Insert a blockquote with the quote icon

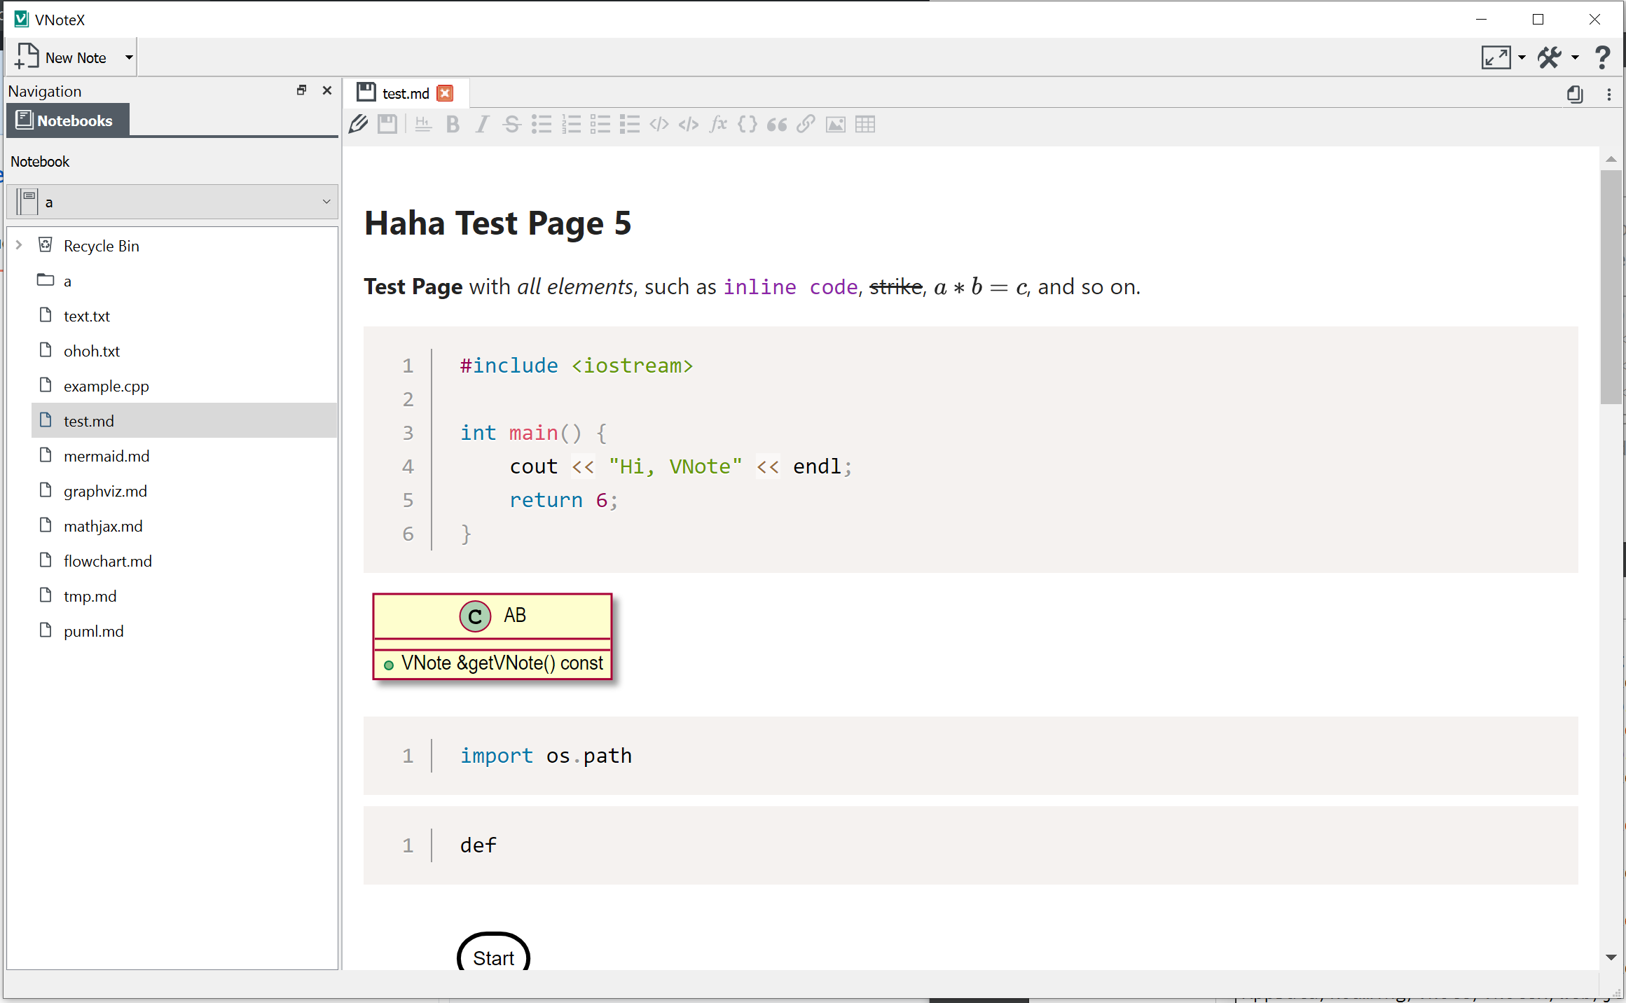[x=776, y=124]
